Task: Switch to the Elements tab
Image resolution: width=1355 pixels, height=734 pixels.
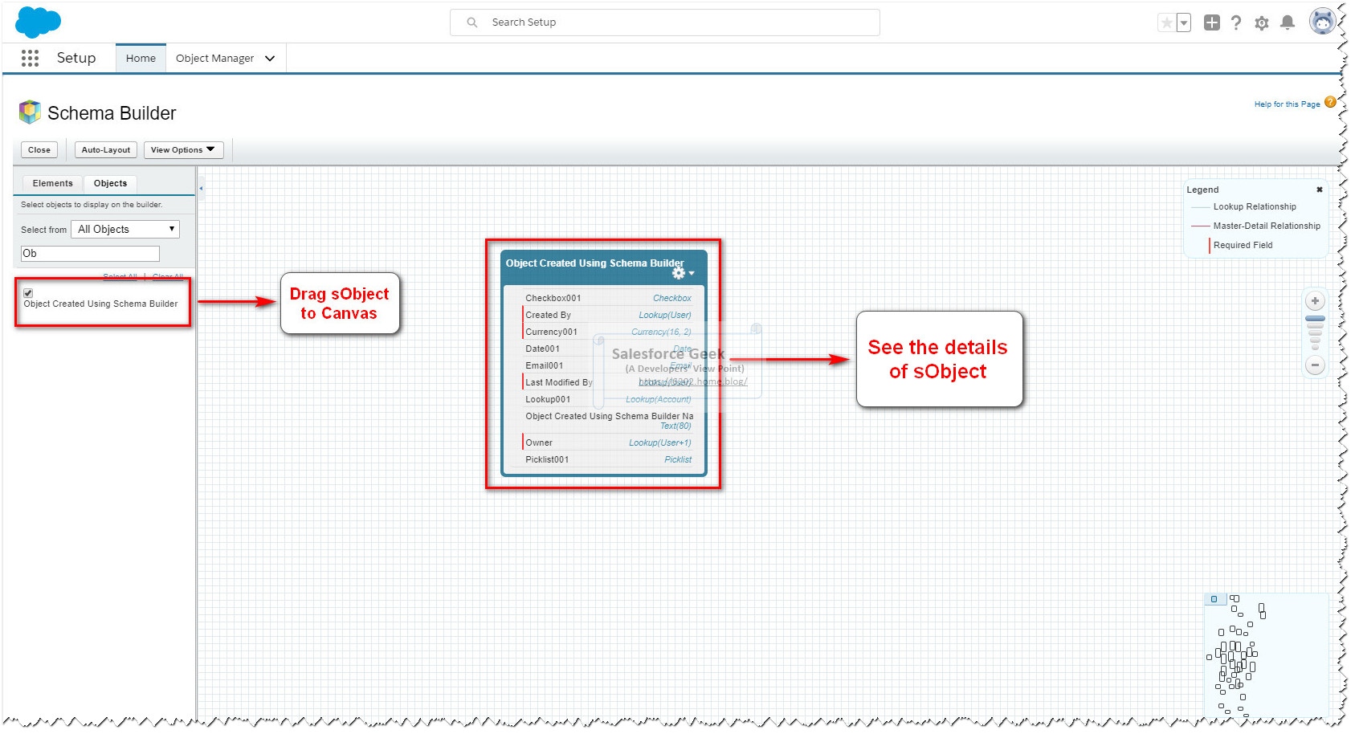Action: [x=51, y=183]
